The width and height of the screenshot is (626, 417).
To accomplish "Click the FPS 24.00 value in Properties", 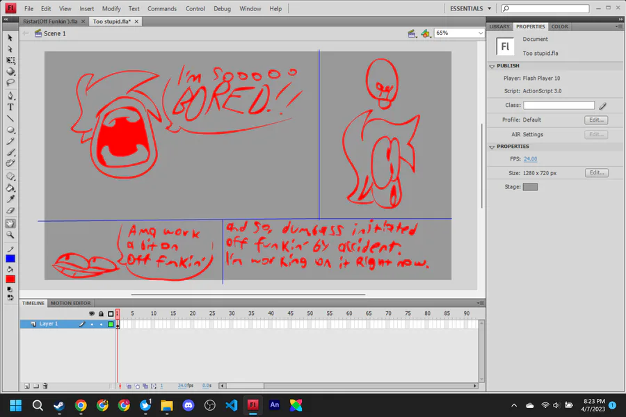I will click(530, 159).
